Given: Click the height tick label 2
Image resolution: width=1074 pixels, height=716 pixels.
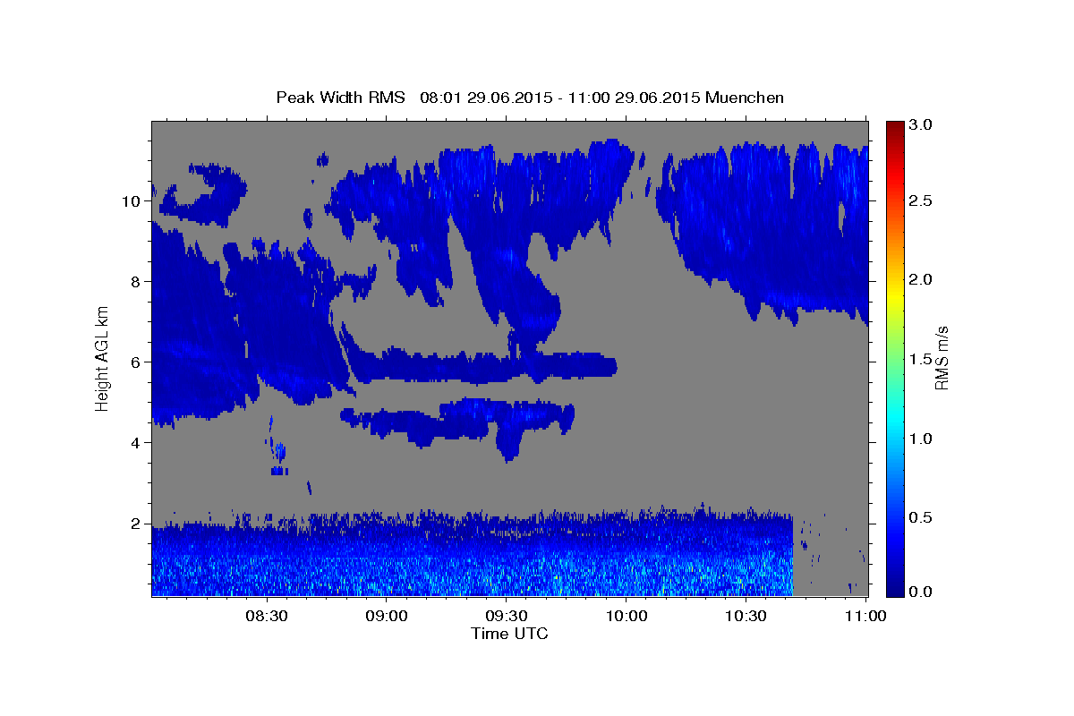Looking at the screenshot, I should (133, 524).
